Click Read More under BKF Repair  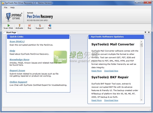click(96, 100)
